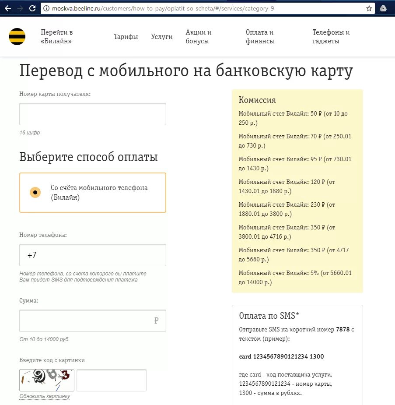Click Обновить картинку link
Image resolution: width=395 pixels, height=405 pixels.
[x=45, y=396]
